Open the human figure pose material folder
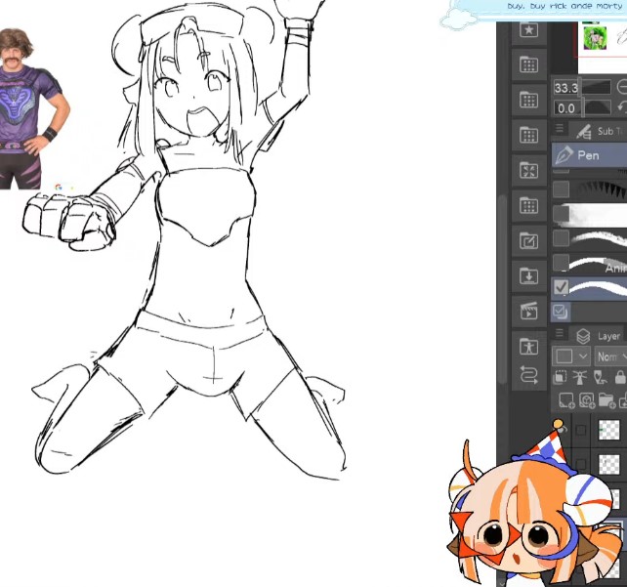Image resolution: width=627 pixels, height=587 pixels. (528, 347)
